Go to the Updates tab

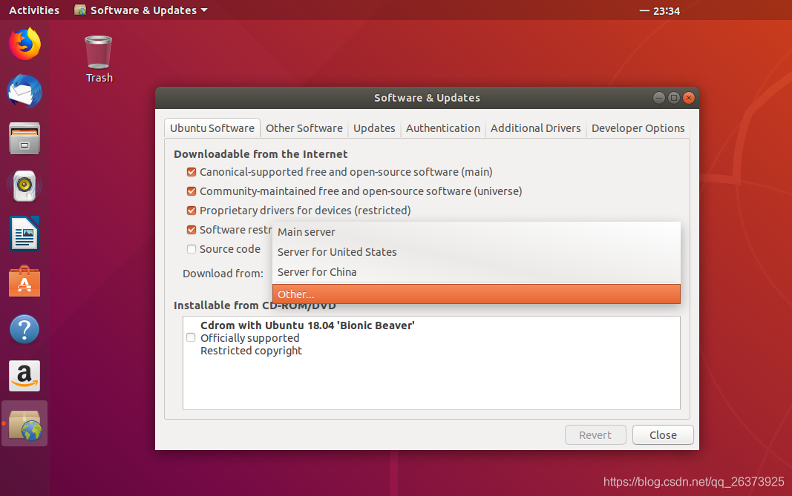click(x=374, y=128)
